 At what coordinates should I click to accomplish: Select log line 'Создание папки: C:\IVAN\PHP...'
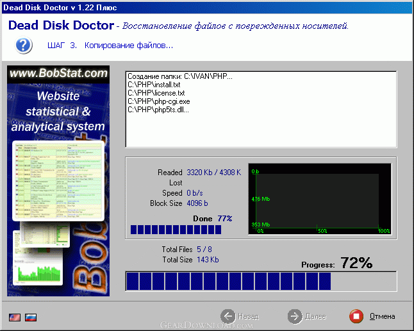[180, 76]
